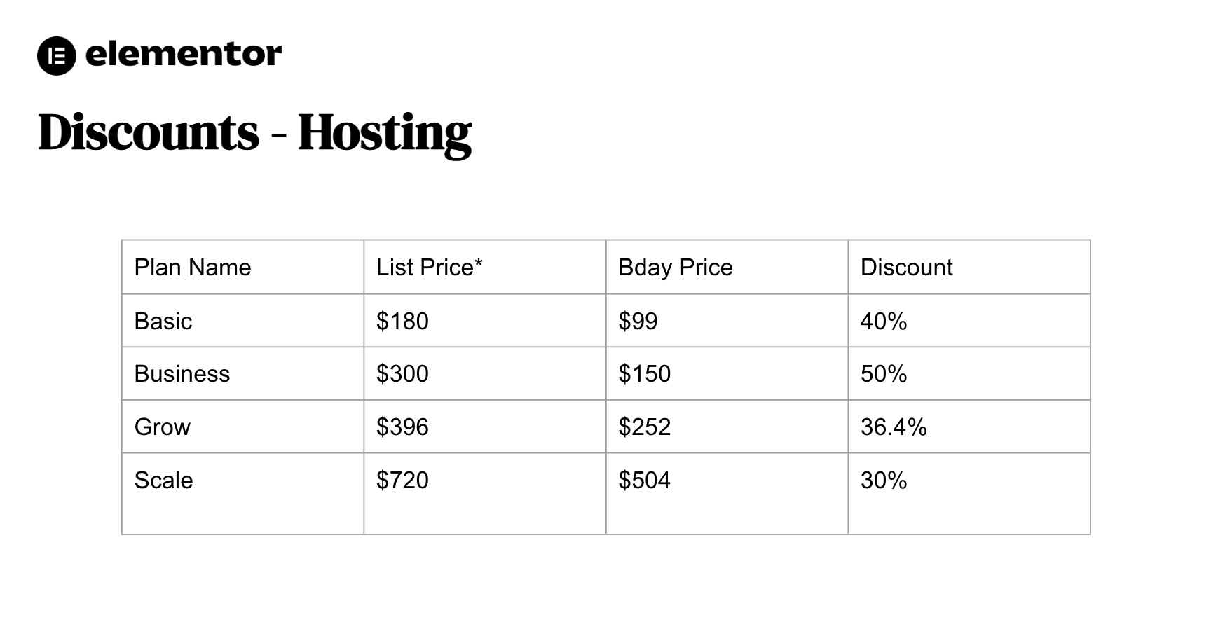Click the $180 list price cell
This screenshot has height=629, width=1218.
[x=485, y=321]
